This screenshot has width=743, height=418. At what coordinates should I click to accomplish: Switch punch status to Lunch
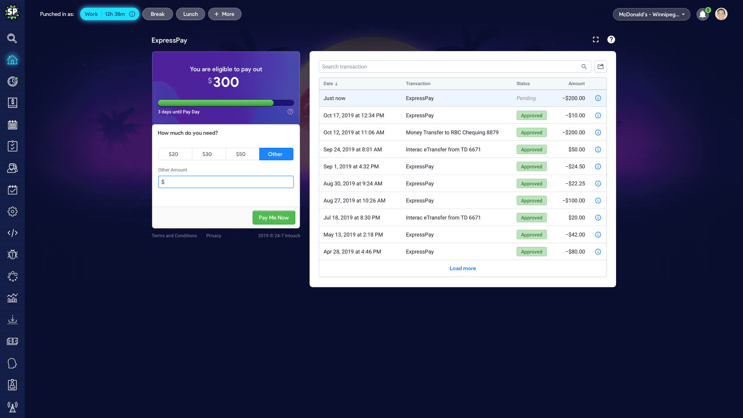click(190, 14)
